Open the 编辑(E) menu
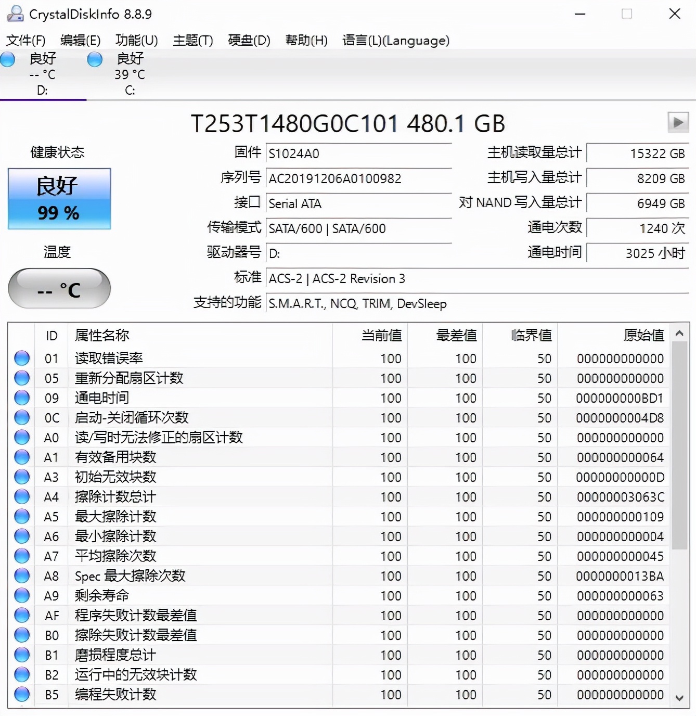Image resolution: width=696 pixels, height=716 pixels. 81,40
